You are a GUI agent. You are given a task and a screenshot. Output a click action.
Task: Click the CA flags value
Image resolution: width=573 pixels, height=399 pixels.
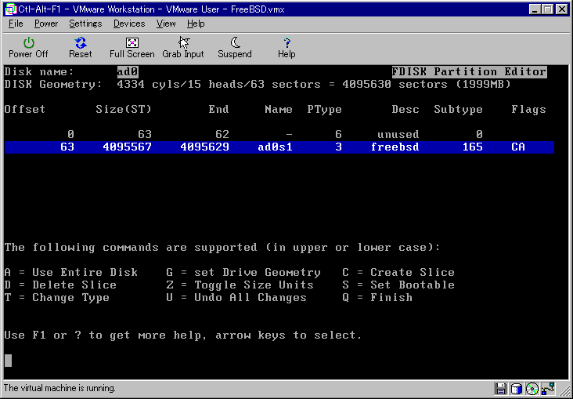[518, 147]
